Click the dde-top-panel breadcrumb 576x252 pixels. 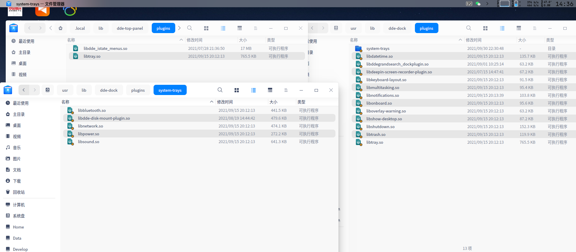[x=130, y=28]
